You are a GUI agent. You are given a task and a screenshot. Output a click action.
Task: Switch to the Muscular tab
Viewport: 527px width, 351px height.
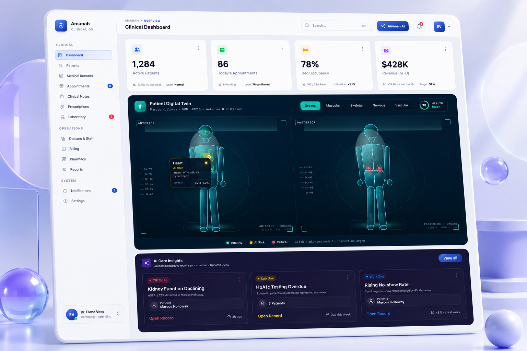tap(333, 106)
